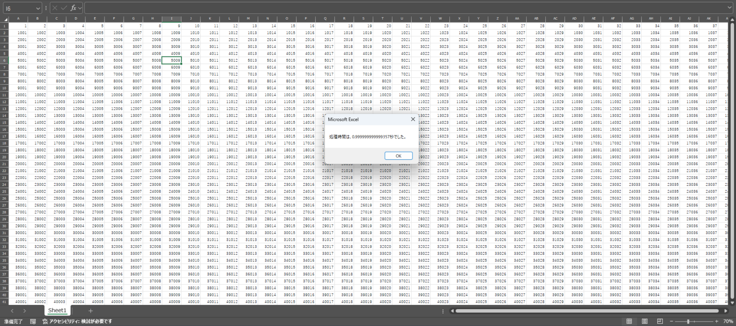Select the Normal view icon in status bar
The height and width of the screenshot is (326, 736).
point(629,321)
